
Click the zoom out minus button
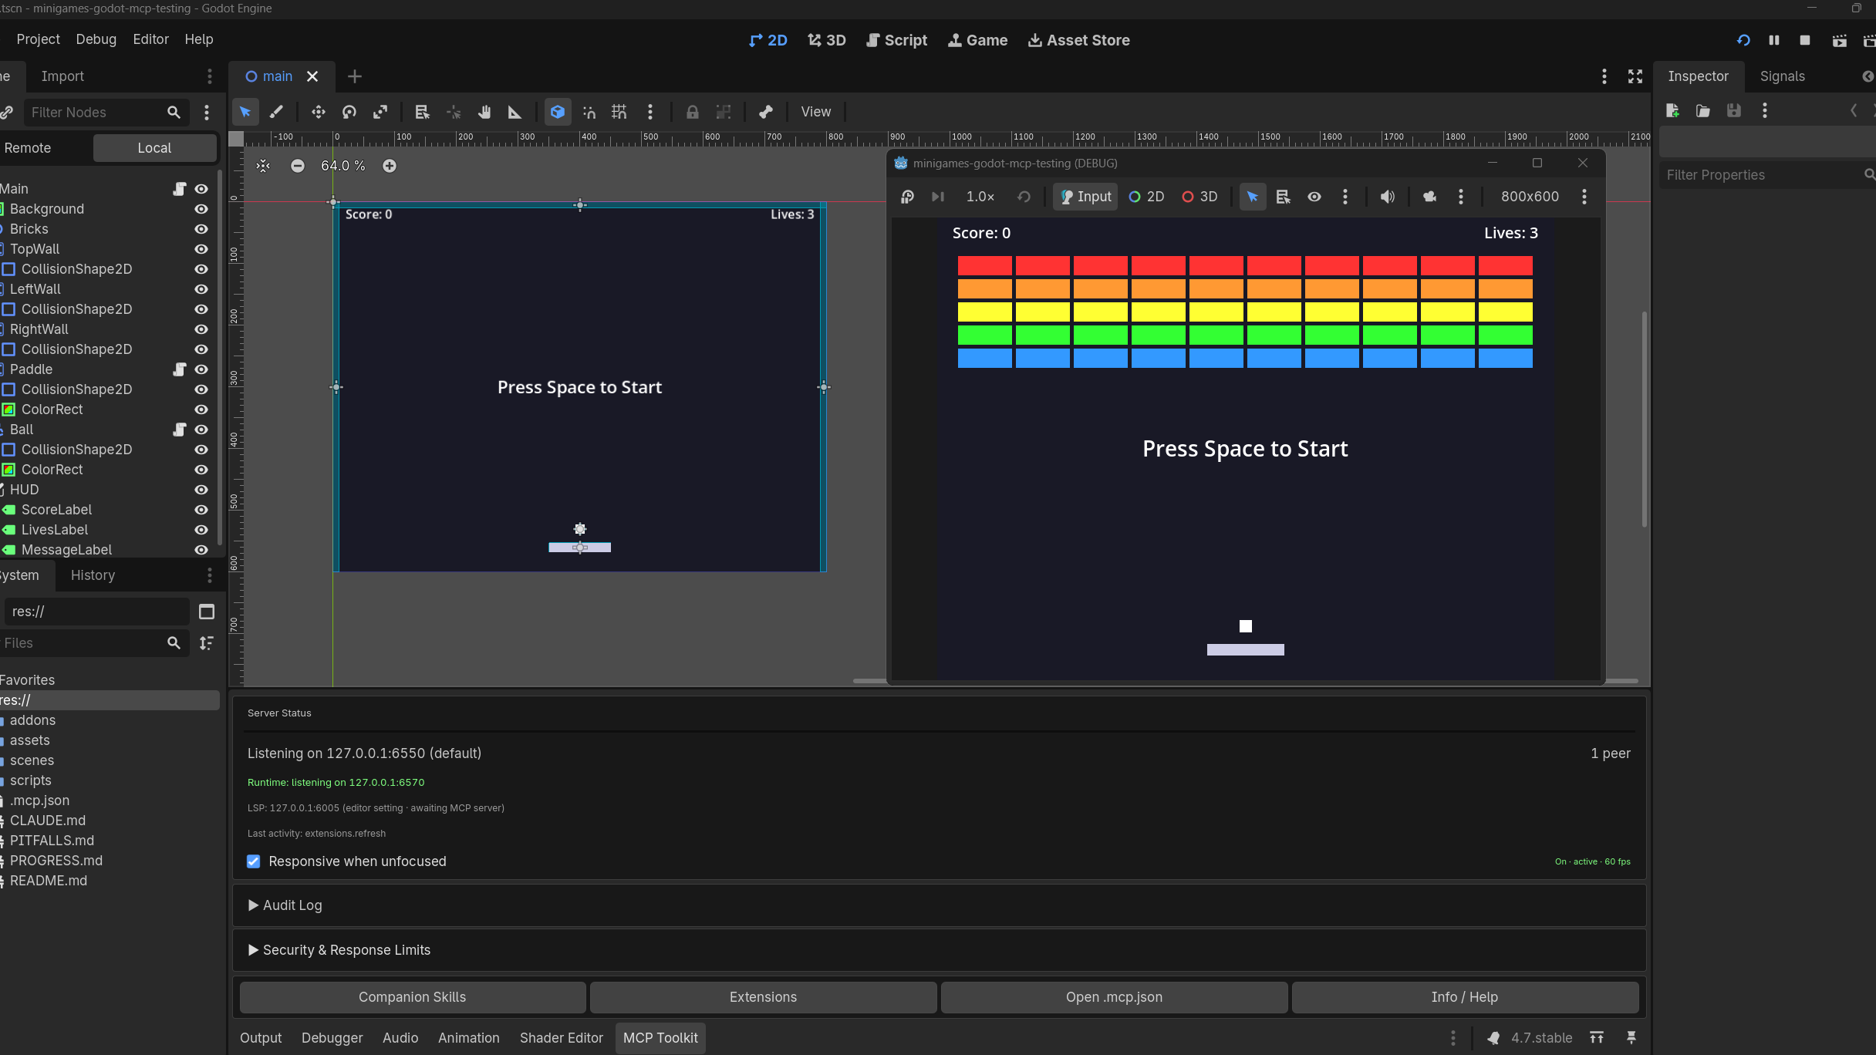point(297,166)
